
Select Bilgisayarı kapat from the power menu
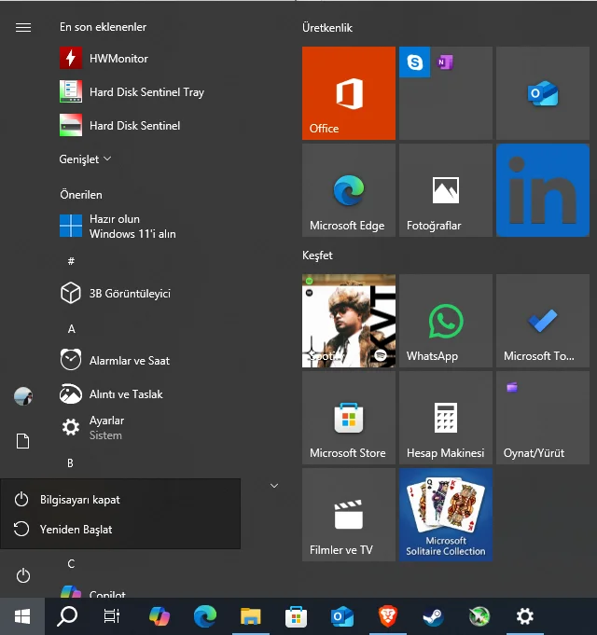(80, 500)
